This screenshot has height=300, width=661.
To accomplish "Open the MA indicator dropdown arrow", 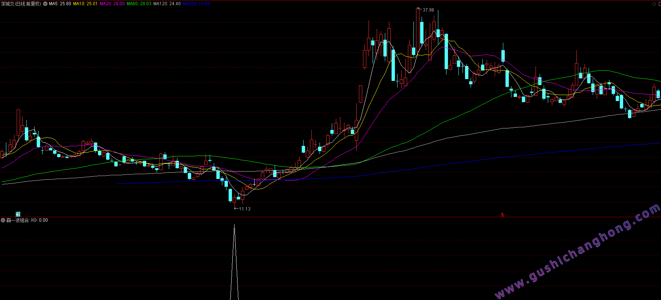I will click(x=45, y=4).
